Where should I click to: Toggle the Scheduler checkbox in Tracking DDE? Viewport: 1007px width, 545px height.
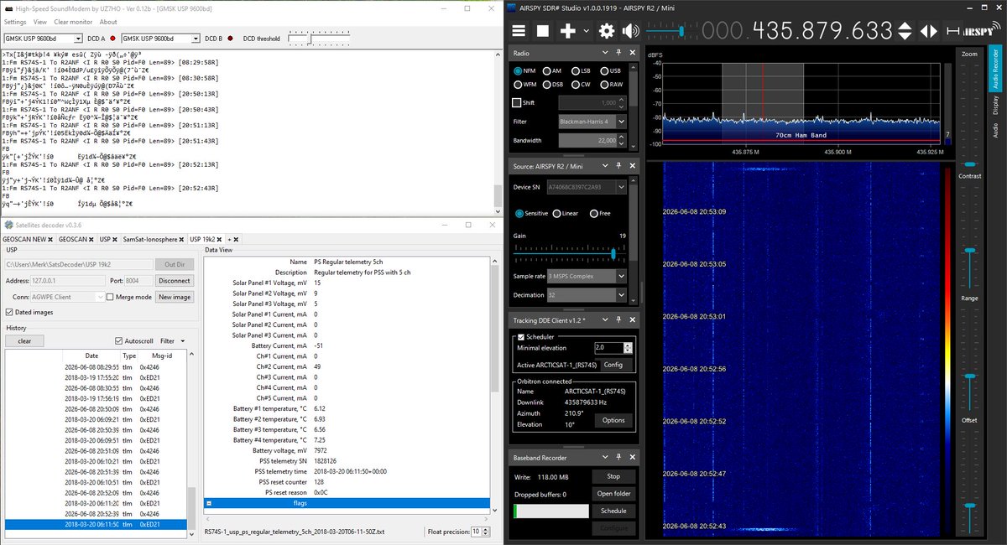point(520,336)
